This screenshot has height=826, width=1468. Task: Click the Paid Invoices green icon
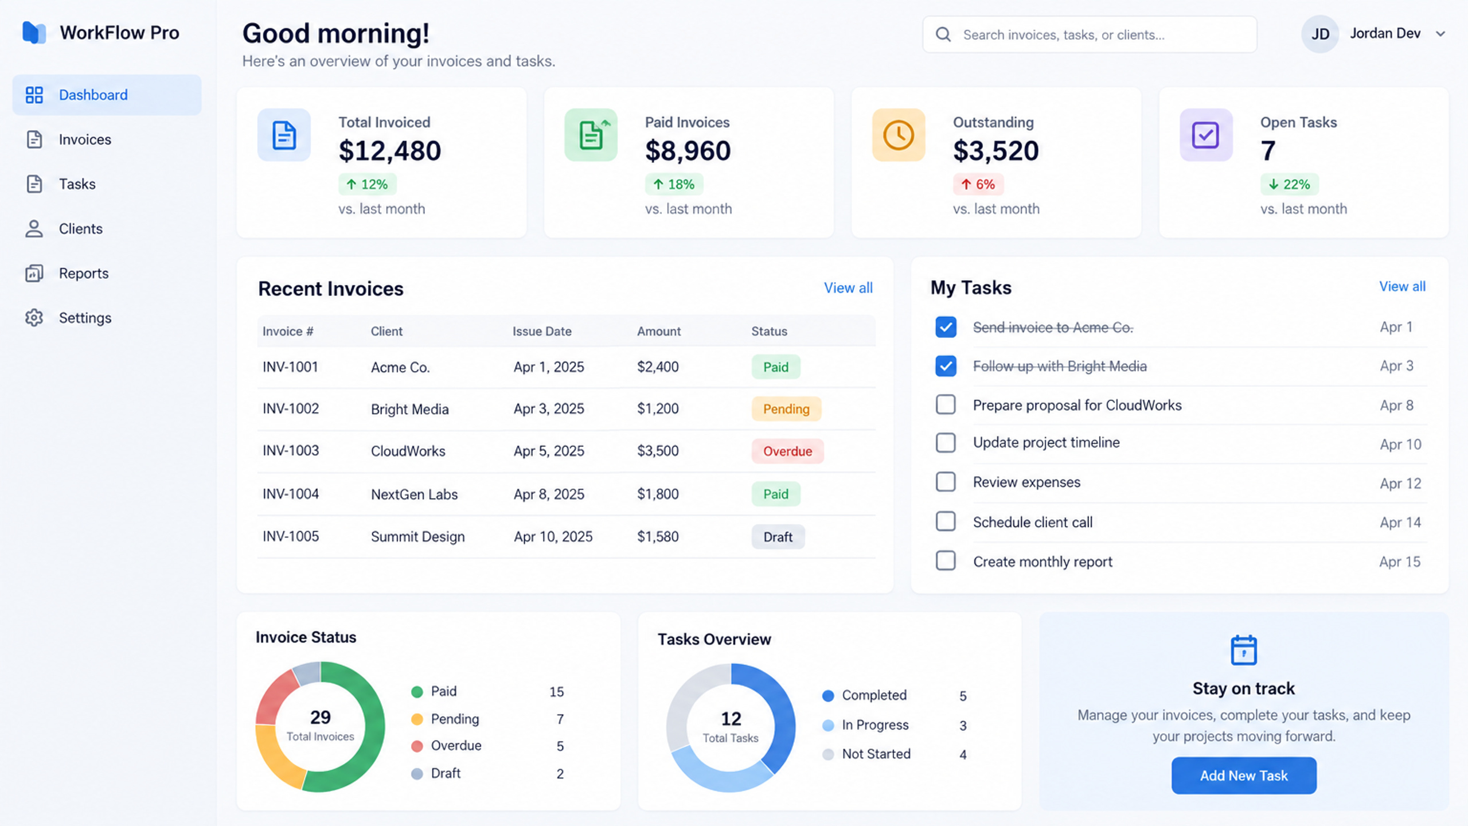point(591,135)
